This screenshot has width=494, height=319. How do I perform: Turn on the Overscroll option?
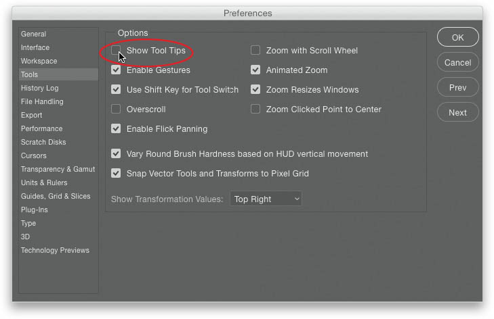pyautogui.click(x=116, y=109)
